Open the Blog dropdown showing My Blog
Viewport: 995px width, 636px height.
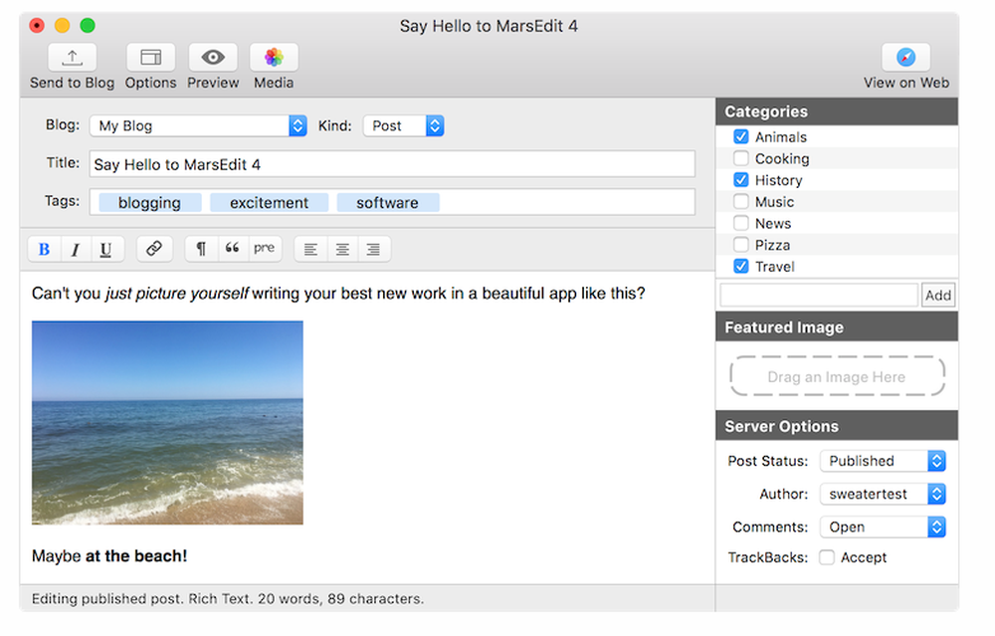[x=199, y=125]
